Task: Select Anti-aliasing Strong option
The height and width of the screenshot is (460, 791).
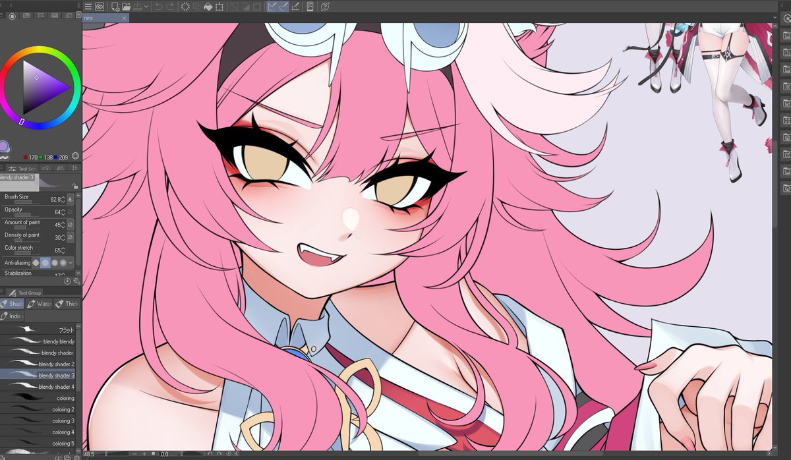Action: (63, 263)
